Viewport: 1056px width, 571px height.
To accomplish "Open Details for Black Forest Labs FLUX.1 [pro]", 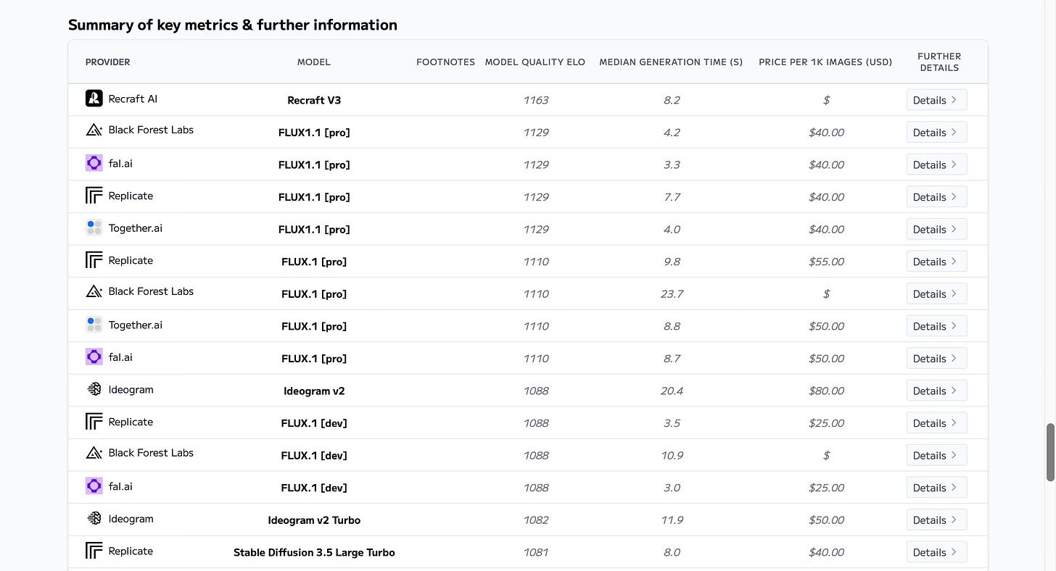I will (936, 293).
